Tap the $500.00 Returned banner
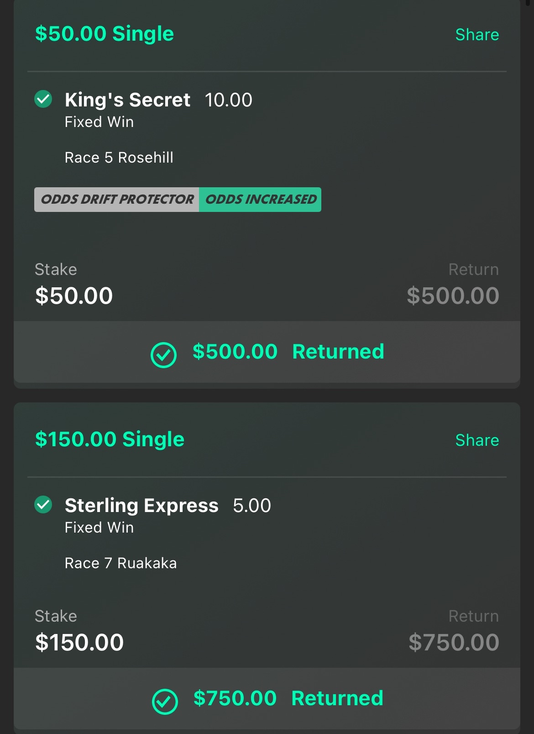 click(267, 352)
